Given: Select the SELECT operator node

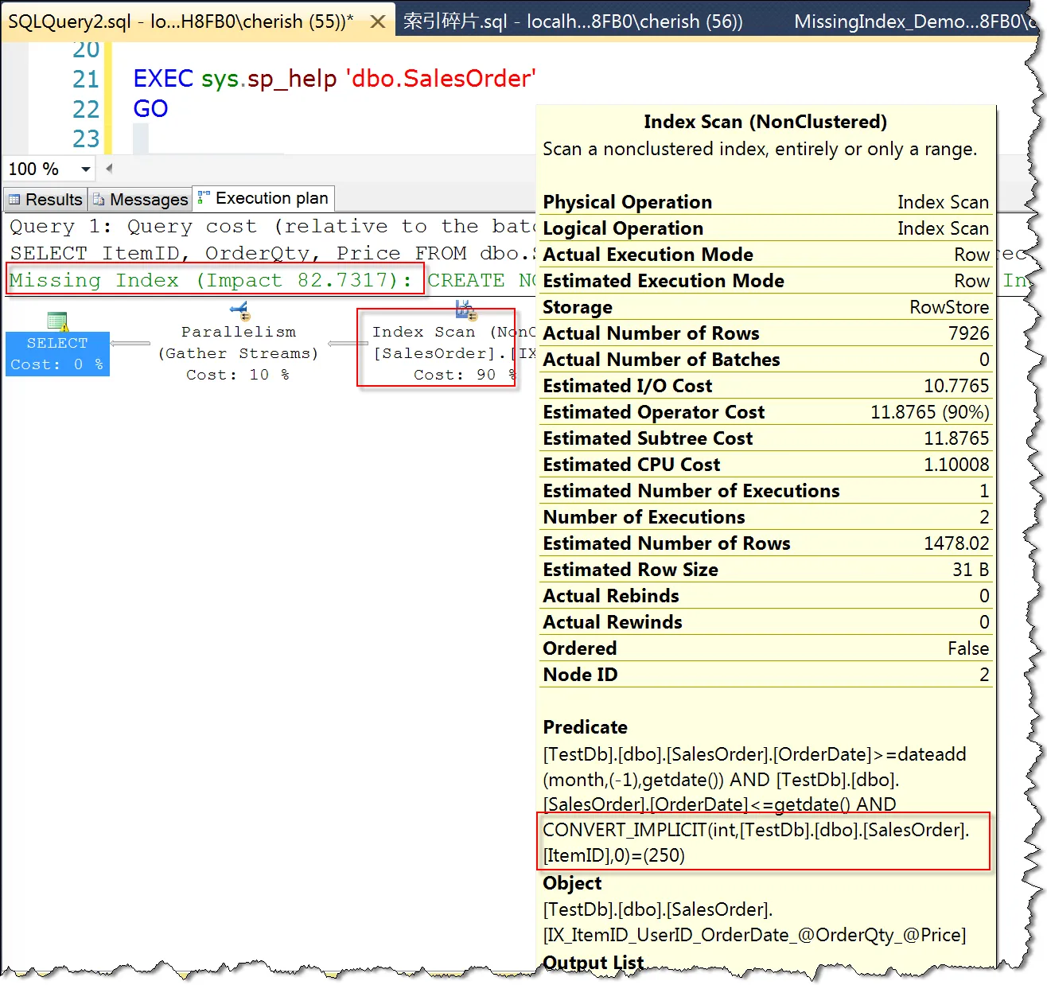Looking at the screenshot, I should click(57, 353).
